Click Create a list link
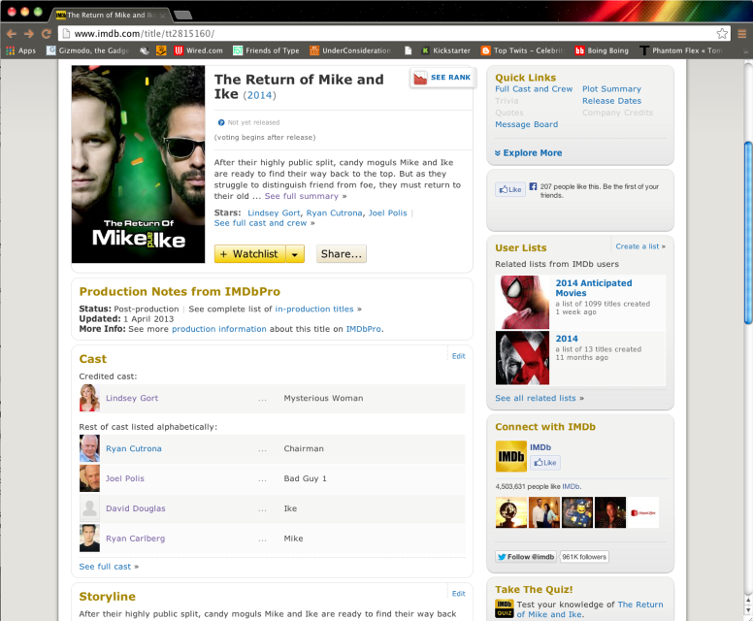Screen dimensions: 753x621 [638, 246]
